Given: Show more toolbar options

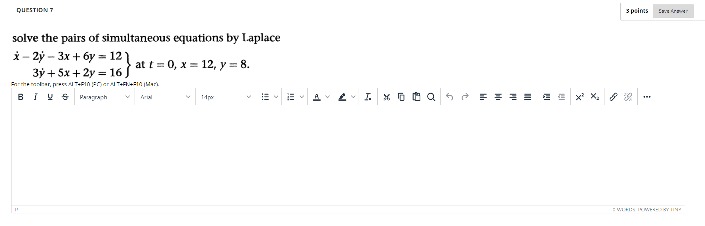Looking at the screenshot, I should pyautogui.click(x=647, y=97).
